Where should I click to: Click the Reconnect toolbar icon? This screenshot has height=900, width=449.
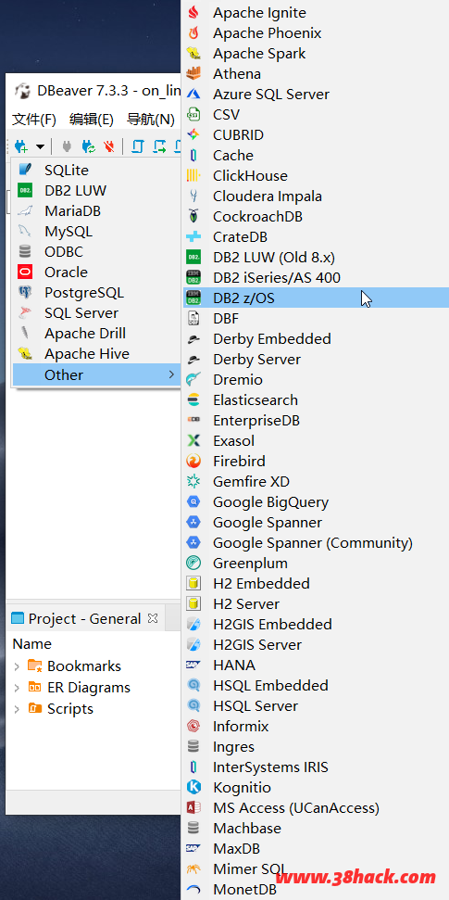tap(88, 146)
